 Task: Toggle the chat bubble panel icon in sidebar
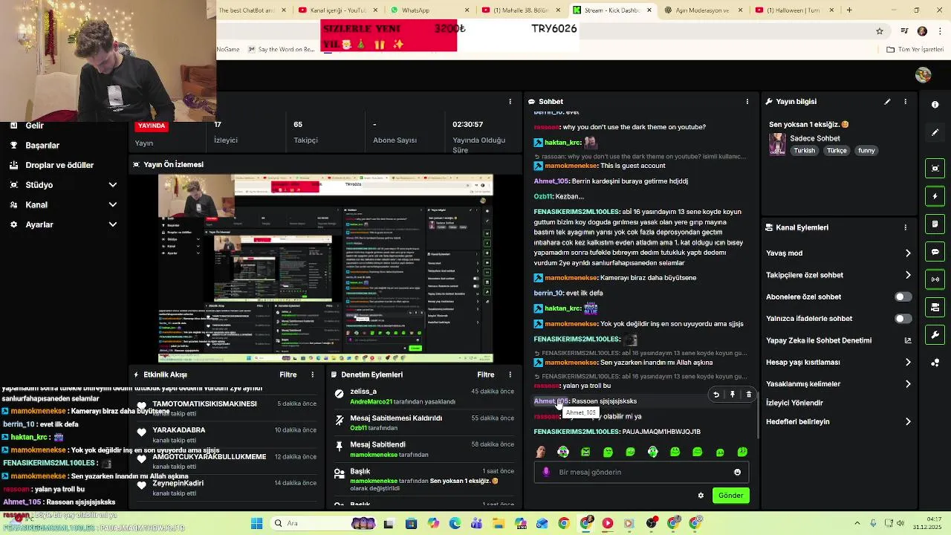point(935,252)
